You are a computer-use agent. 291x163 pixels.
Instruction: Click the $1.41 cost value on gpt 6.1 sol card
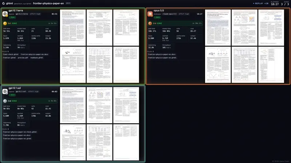coord(48,109)
